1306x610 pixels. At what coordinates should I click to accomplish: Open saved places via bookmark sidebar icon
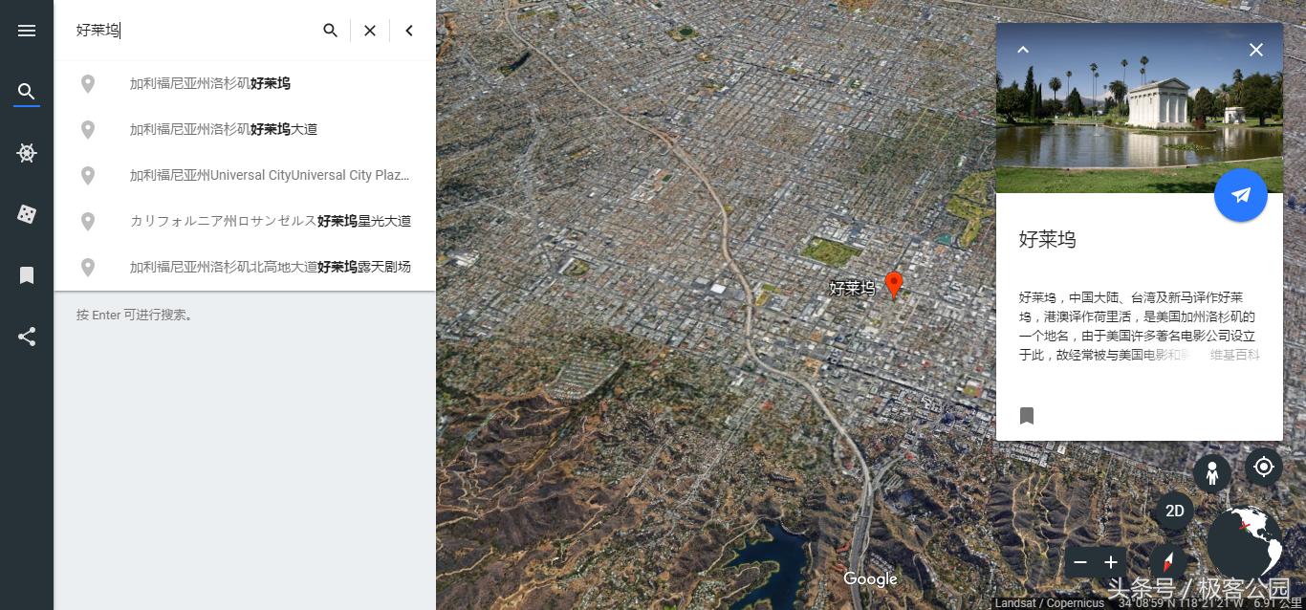[27, 274]
